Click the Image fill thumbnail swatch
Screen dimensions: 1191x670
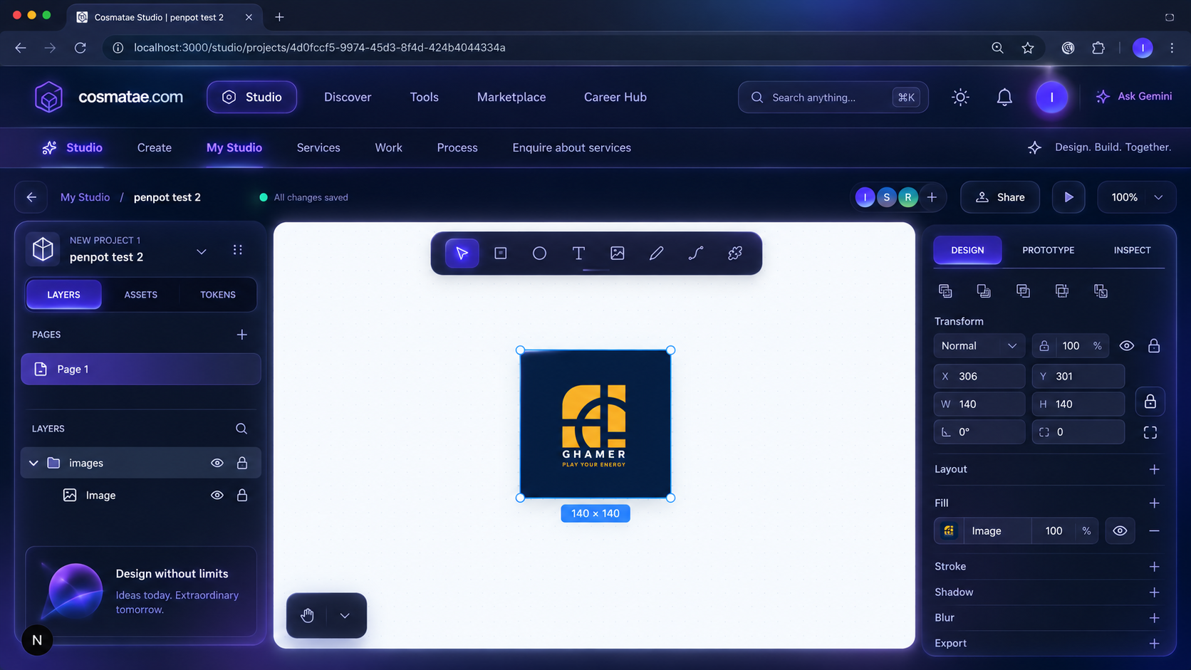coord(949,531)
